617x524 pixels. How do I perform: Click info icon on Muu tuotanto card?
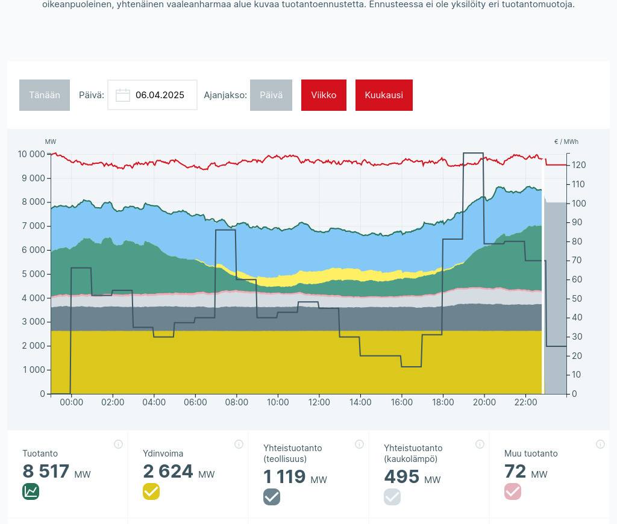coord(600,444)
